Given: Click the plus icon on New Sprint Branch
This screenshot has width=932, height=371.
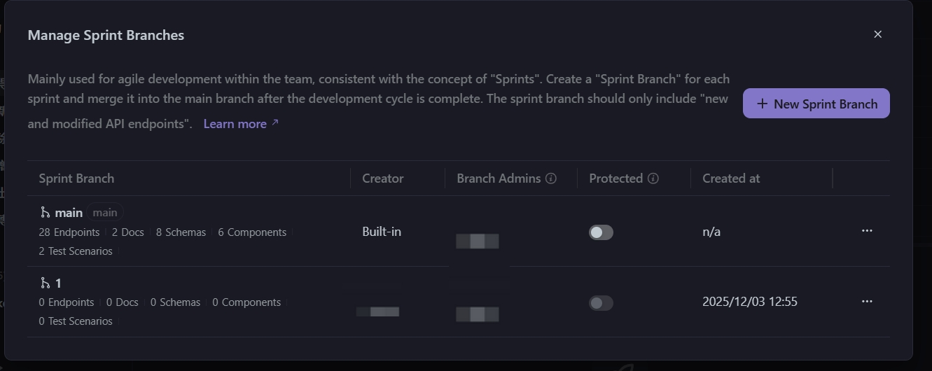Looking at the screenshot, I should (762, 104).
